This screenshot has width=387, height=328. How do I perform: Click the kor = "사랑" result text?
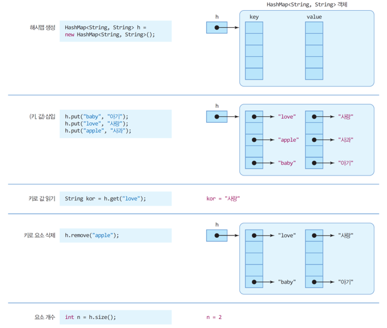tap(223, 199)
